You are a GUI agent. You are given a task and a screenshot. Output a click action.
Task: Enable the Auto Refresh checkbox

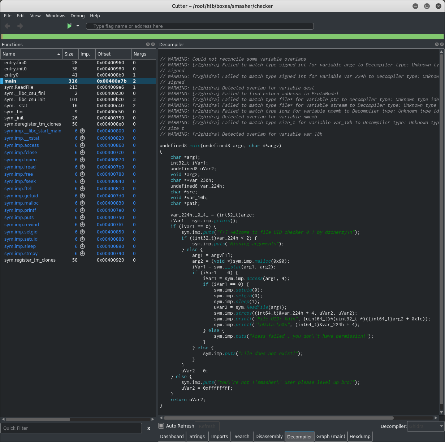[x=161, y=426]
